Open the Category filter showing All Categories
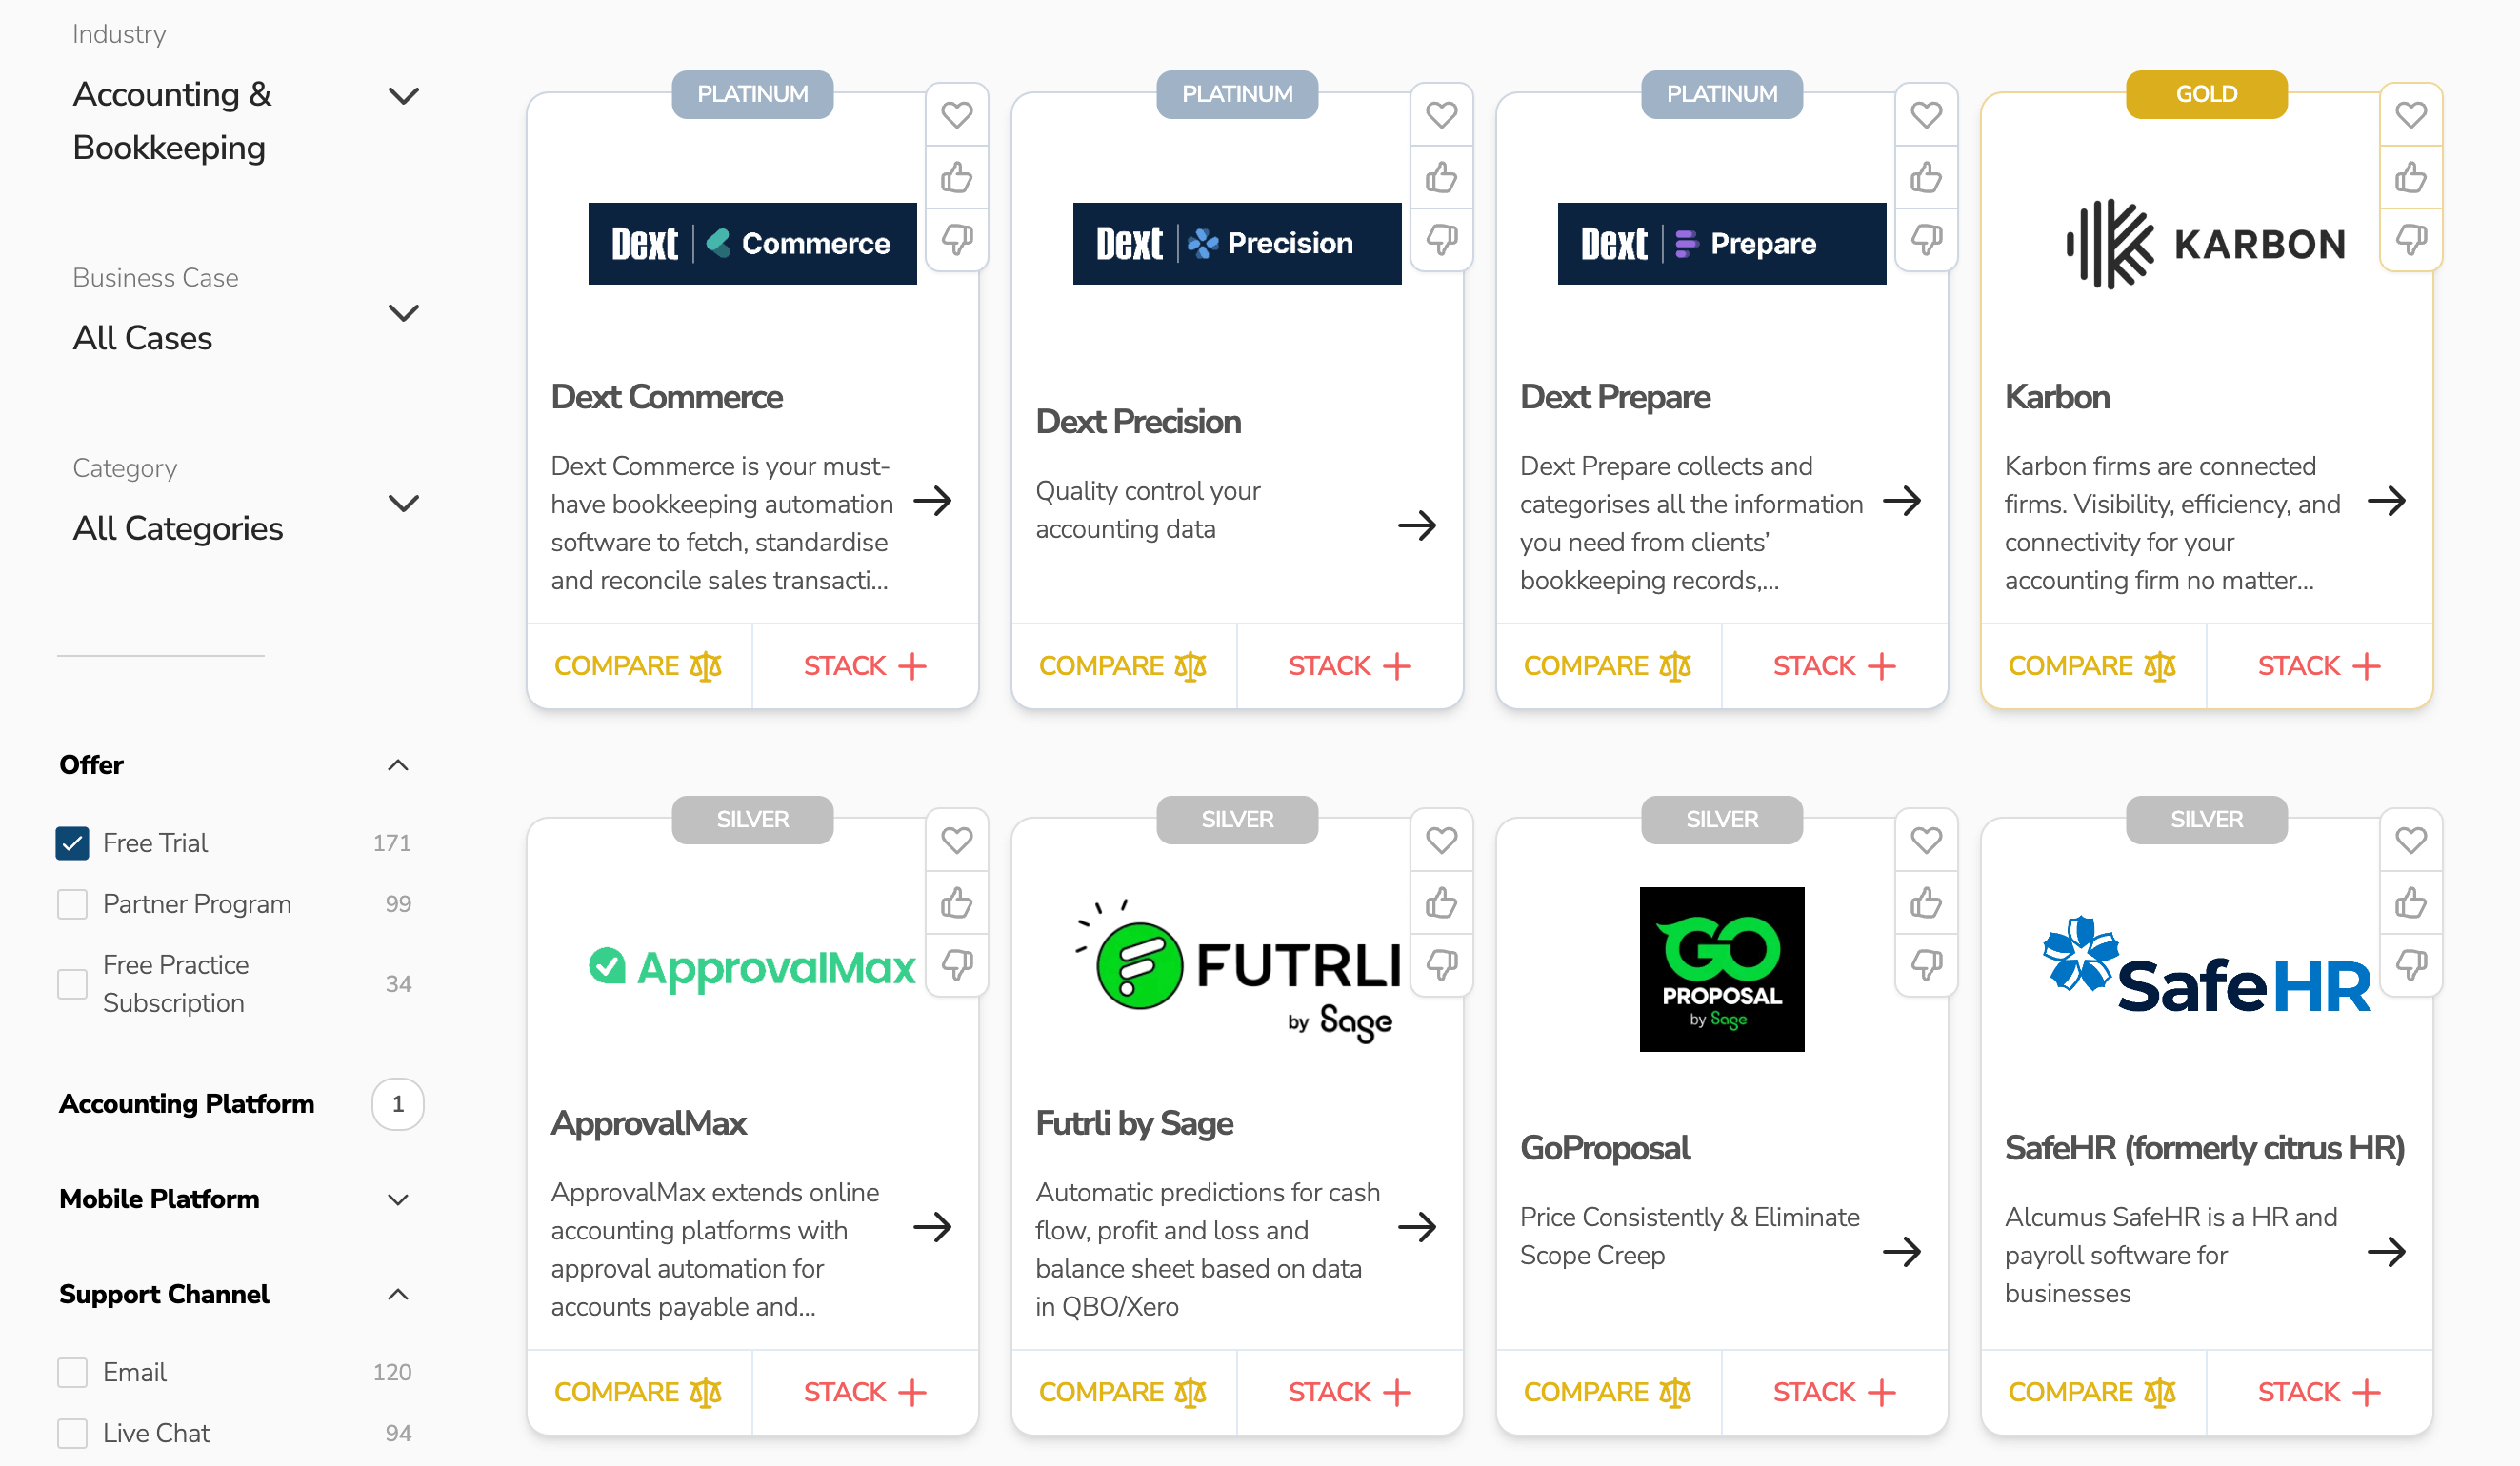The height and width of the screenshot is (1466, 2520). click(x=404, y=503)
